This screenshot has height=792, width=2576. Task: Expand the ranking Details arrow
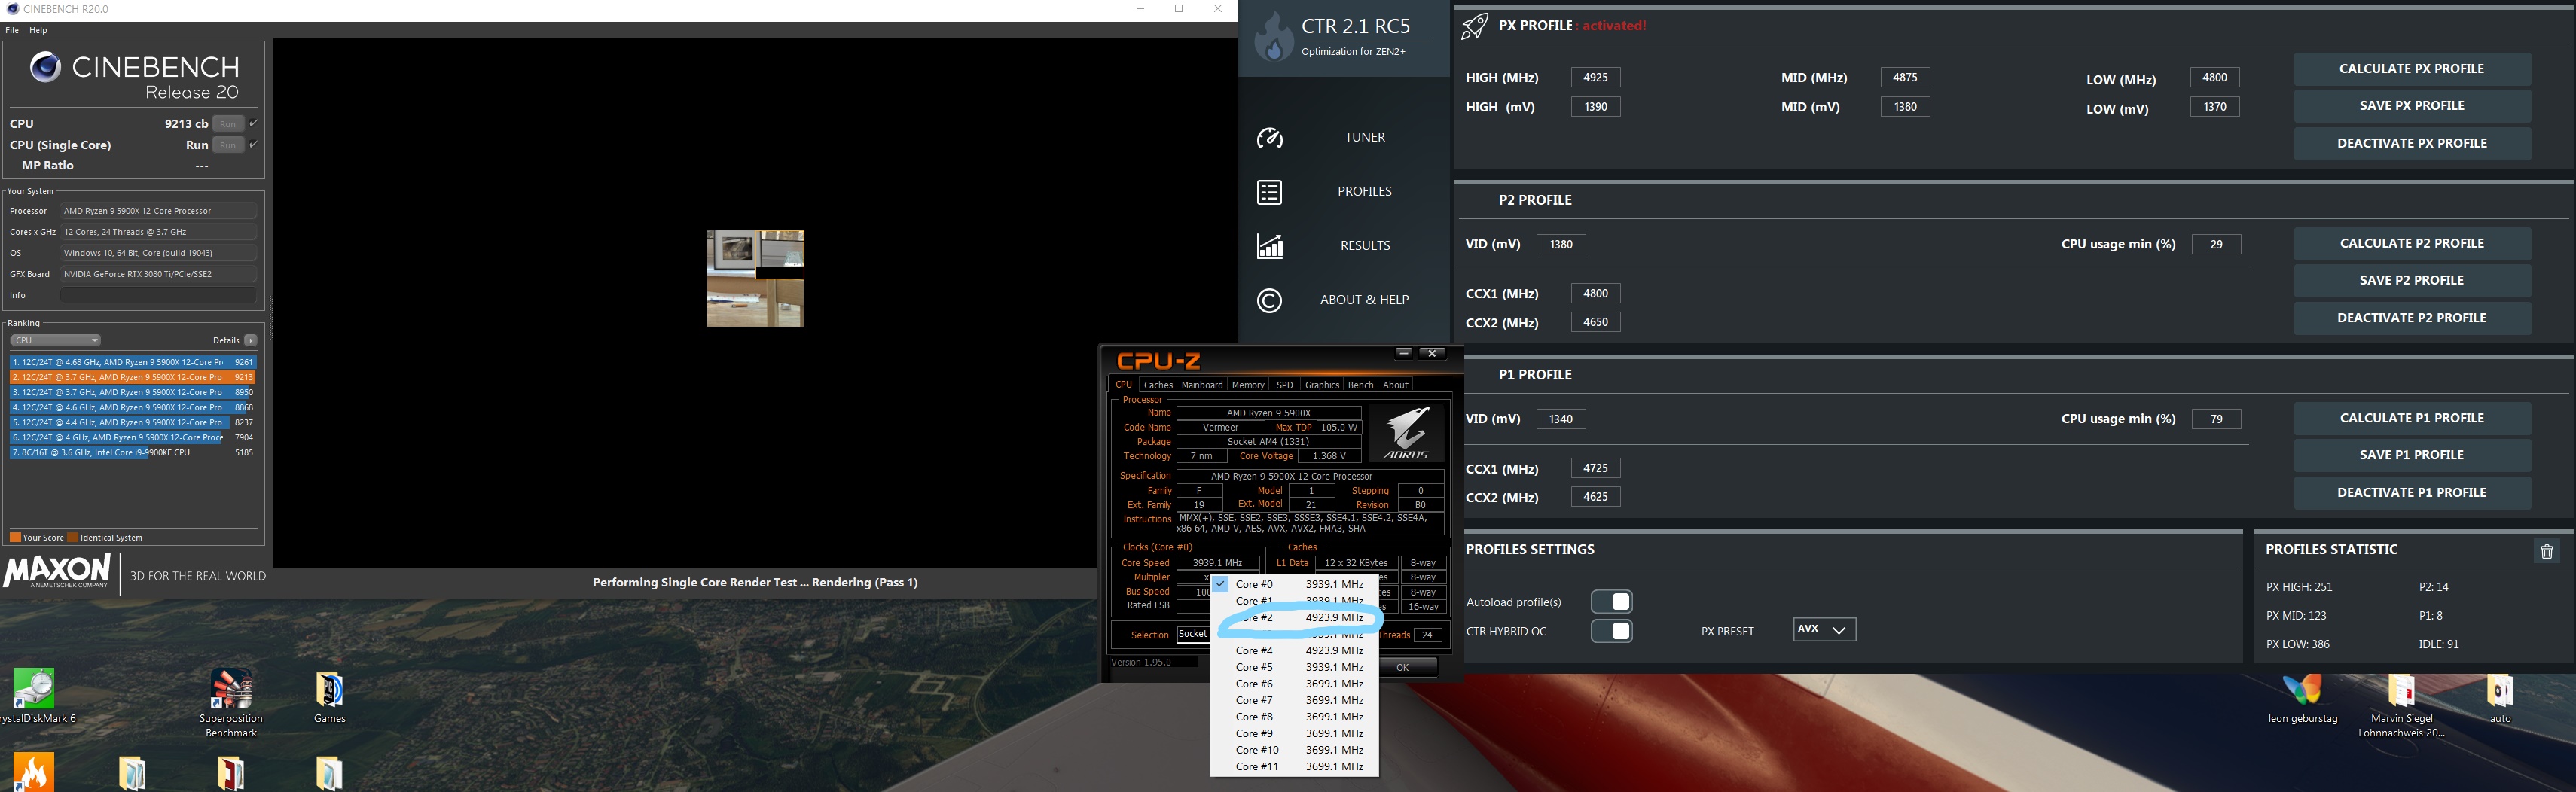click(x=251, y=340)
